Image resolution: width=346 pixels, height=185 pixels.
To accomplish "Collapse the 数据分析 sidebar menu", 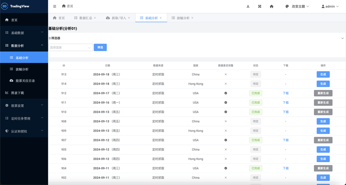I will (42, 45).
